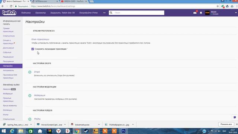Open the Twitch logo home link
238x134 pixels.
(9, 13)
